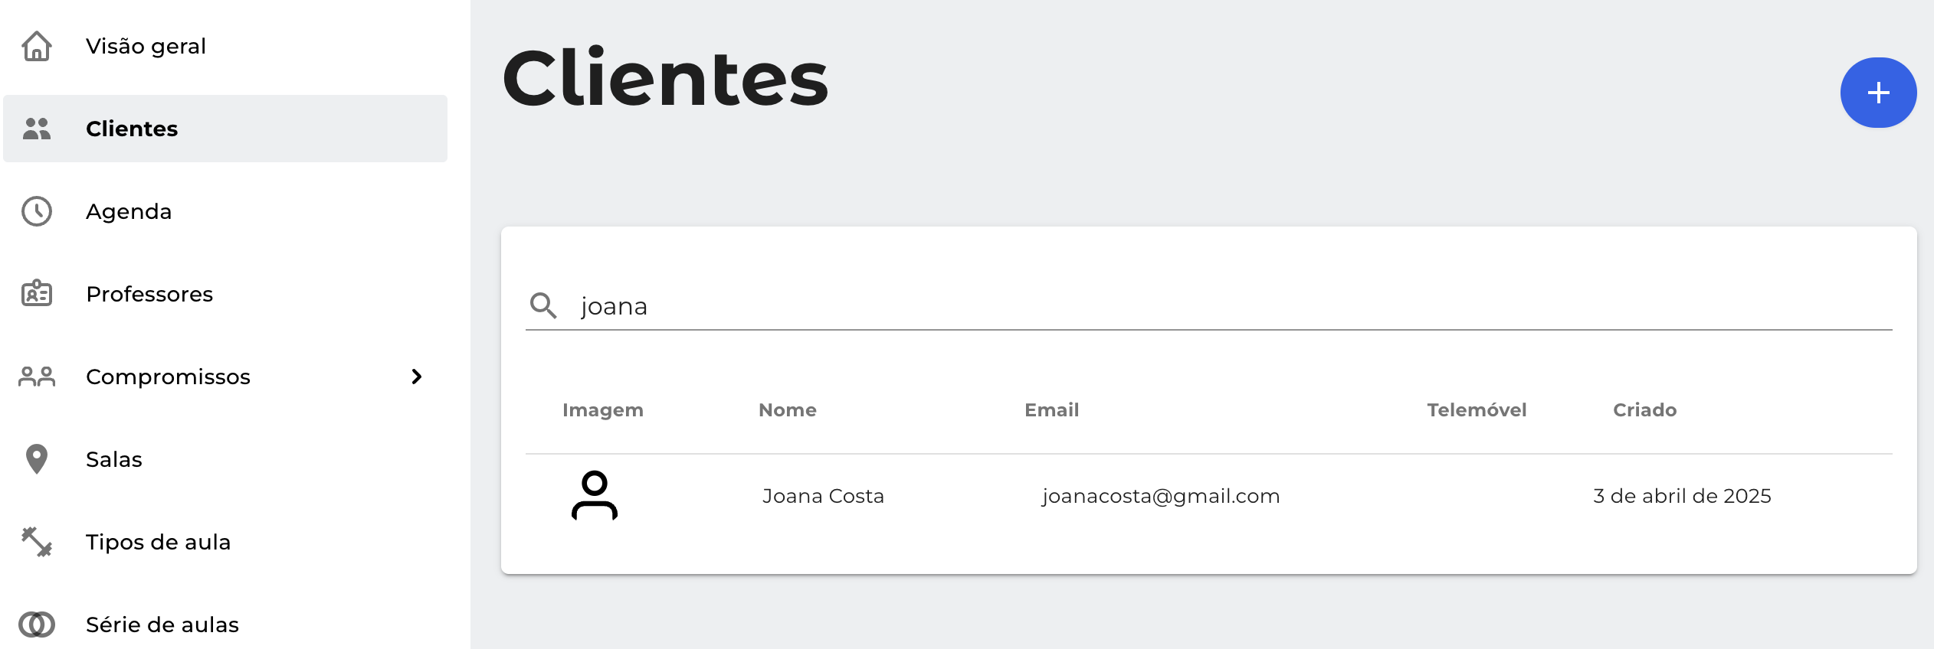Sort by the Criado column header
Image resolution: width=1934 pixels, height=649 pixels.
pos(1644,410)
